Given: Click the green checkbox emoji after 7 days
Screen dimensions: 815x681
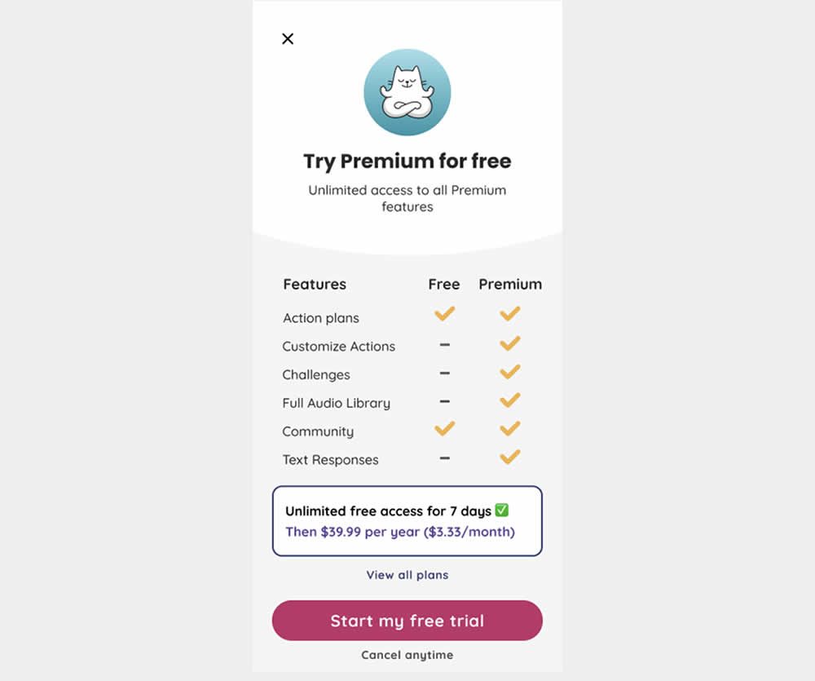Looking at the screenshot, I should point(502,511).
